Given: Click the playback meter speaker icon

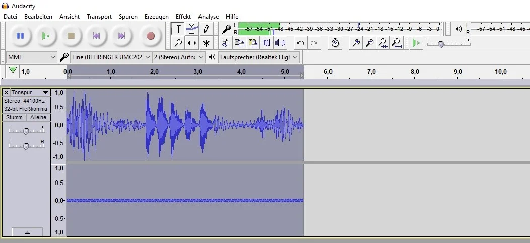Looking at the screenshot, I should 458,29.
